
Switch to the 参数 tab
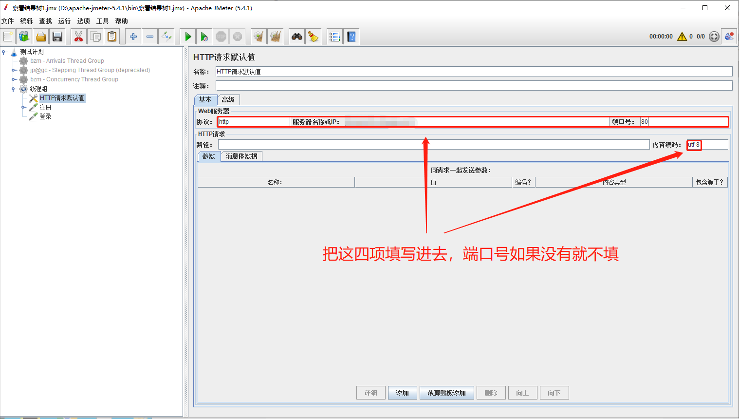pyautogui.click(x=209, y=156)
